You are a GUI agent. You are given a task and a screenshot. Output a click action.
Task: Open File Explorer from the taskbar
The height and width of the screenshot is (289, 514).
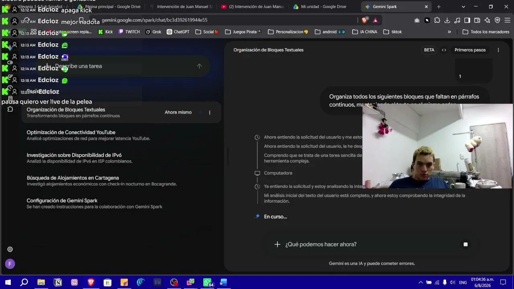coord(41,283)
